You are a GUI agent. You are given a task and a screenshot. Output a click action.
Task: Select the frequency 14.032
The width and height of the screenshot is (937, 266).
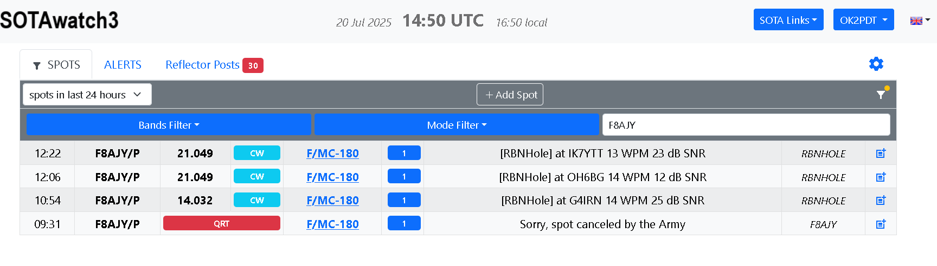(195, 201)
